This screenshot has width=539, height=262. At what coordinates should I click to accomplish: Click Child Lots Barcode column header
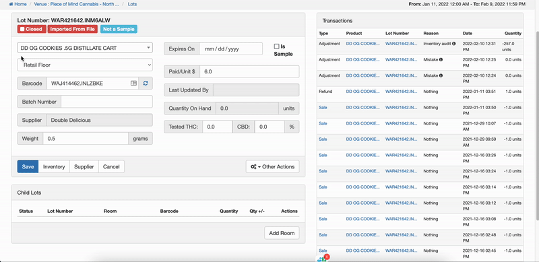click(x=169, y=211)
